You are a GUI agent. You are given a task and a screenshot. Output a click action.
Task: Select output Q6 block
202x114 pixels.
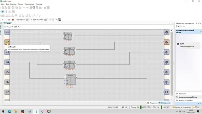point(167,82)
